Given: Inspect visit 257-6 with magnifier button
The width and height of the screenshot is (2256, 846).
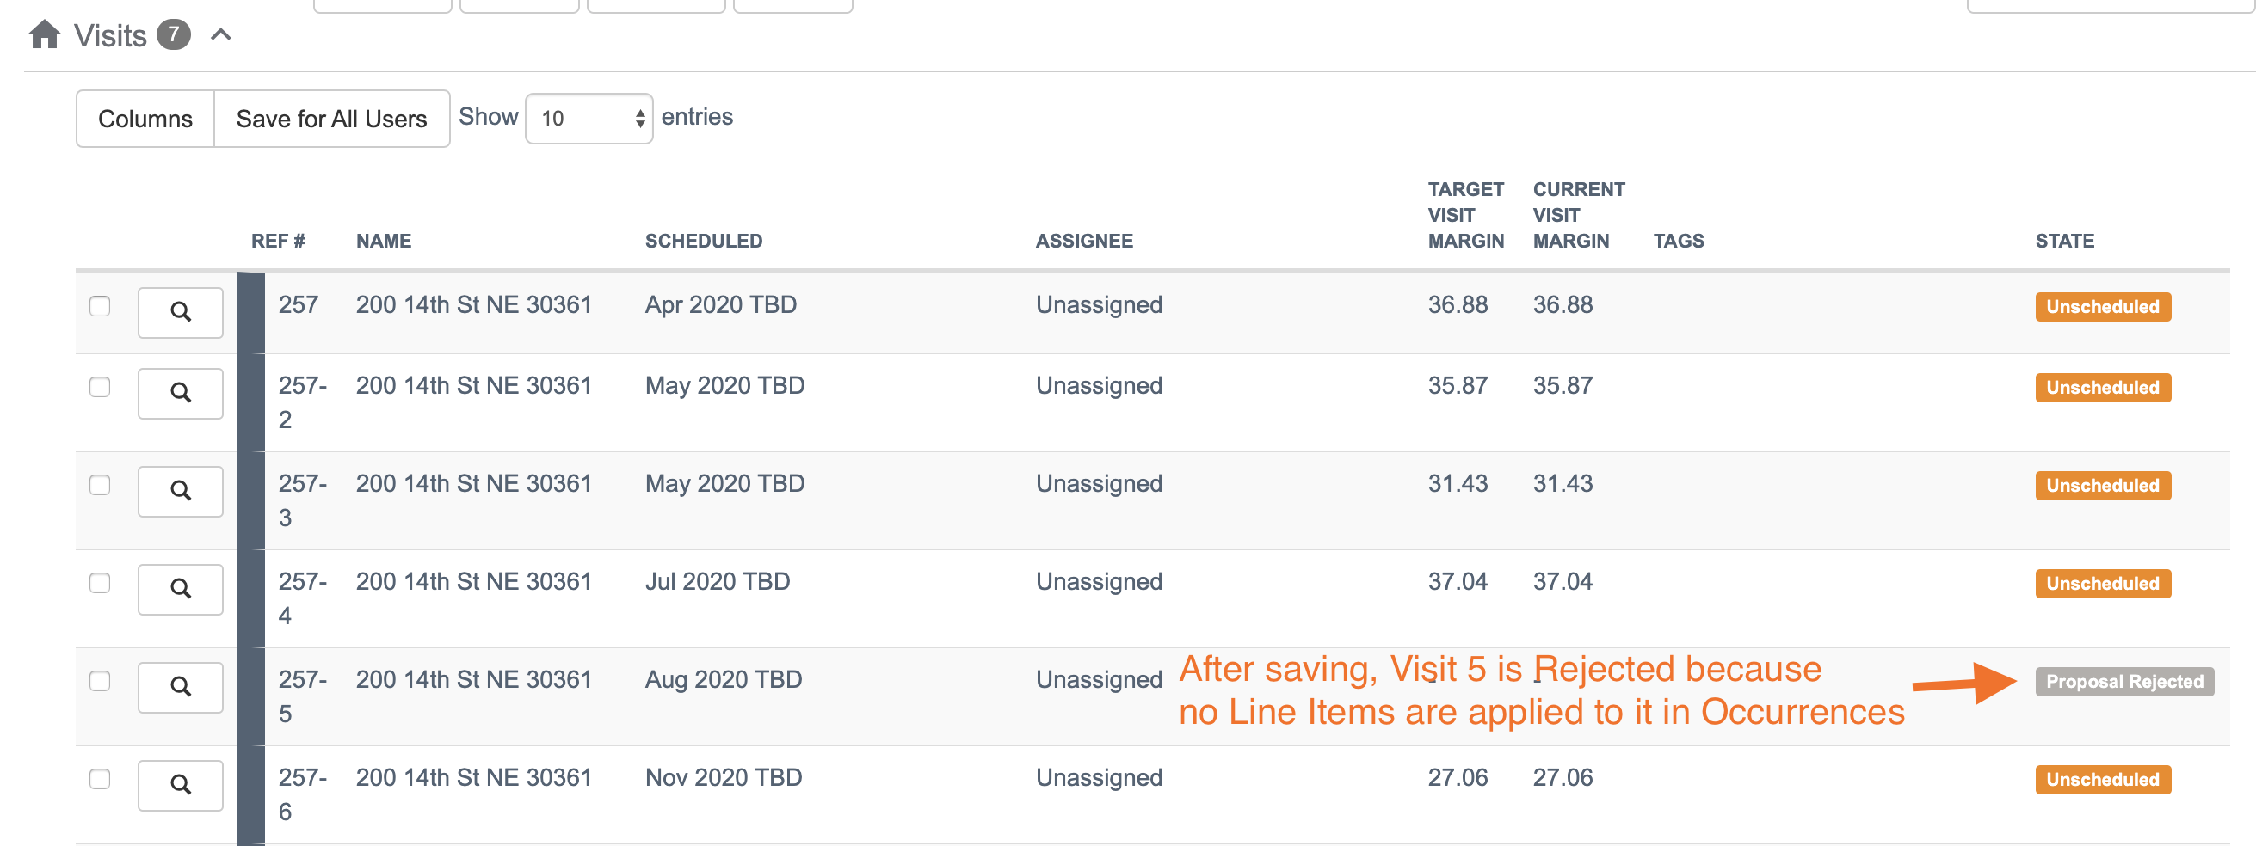Looking at the screenshot, I should 181,785.
